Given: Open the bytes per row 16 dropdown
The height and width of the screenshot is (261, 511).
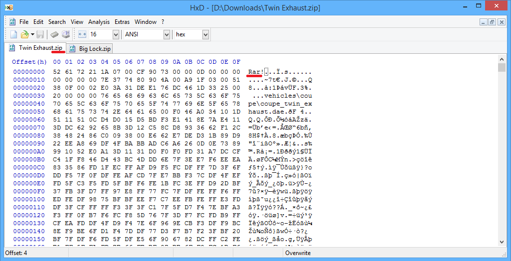Looking at the screenshot, I should [x=116, y=34].
